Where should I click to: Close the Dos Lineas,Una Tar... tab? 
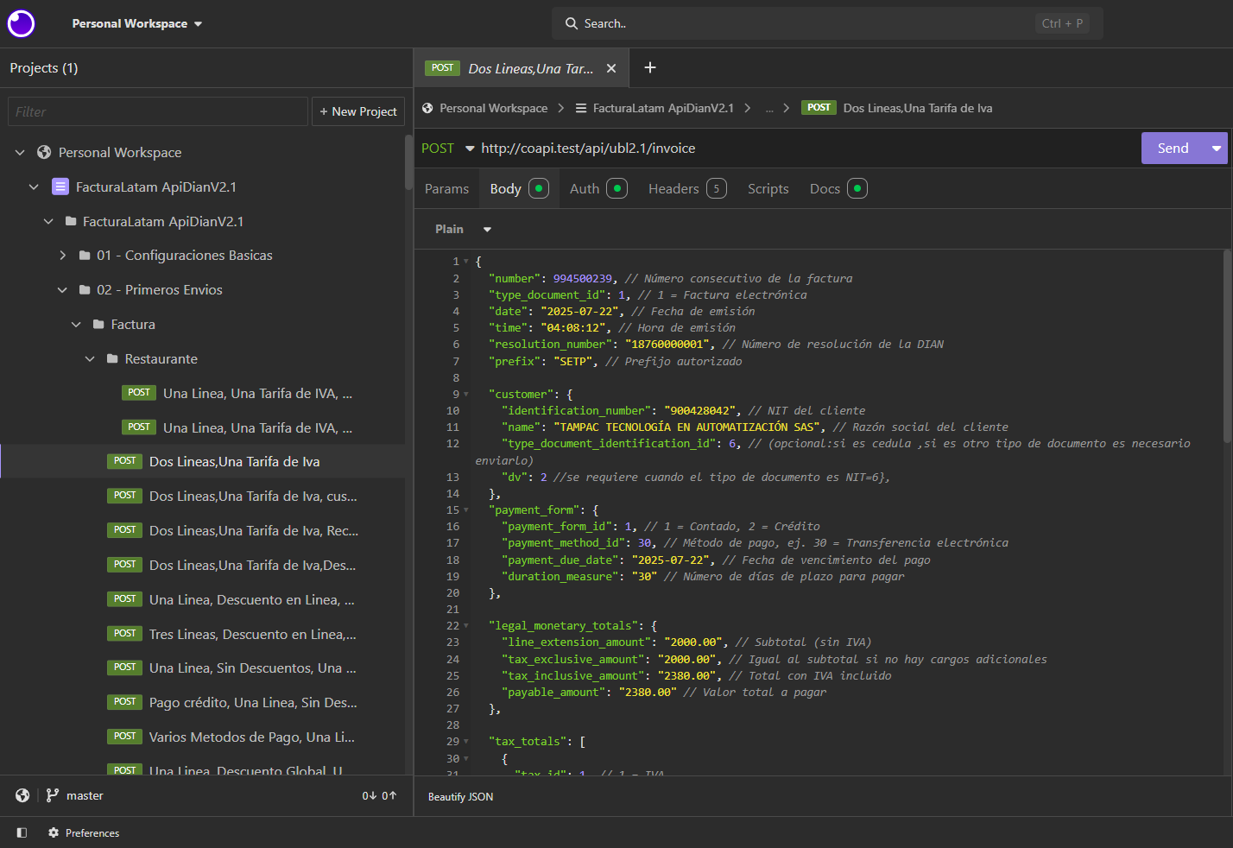click(x=611, y=68)
